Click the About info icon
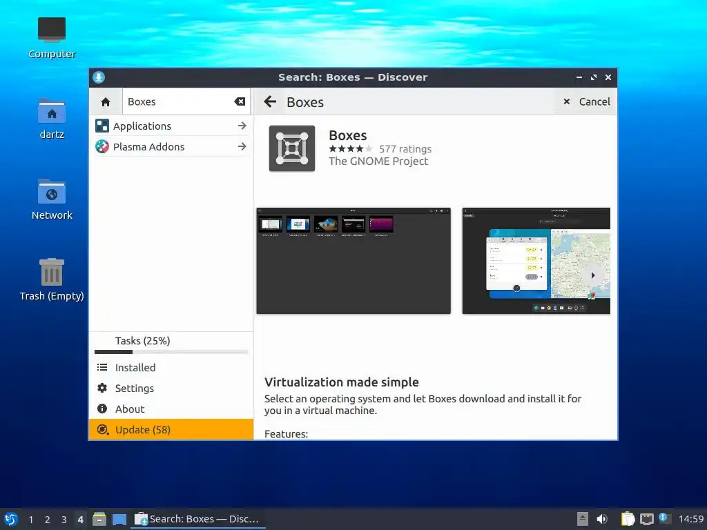Viewport: 707px width, 530px height. (102, 409)
